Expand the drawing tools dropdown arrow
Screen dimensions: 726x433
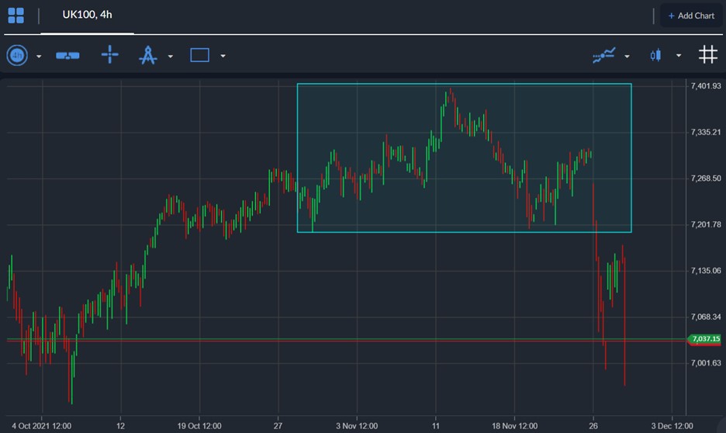click(x=171, y=56)
